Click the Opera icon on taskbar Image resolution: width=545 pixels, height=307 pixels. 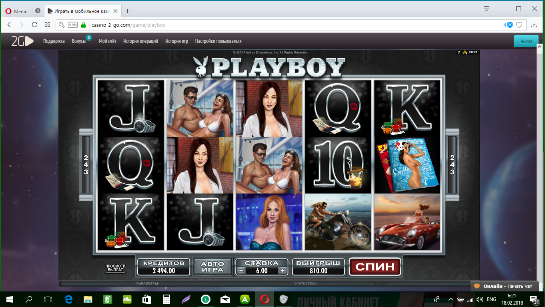pos(264,299)
